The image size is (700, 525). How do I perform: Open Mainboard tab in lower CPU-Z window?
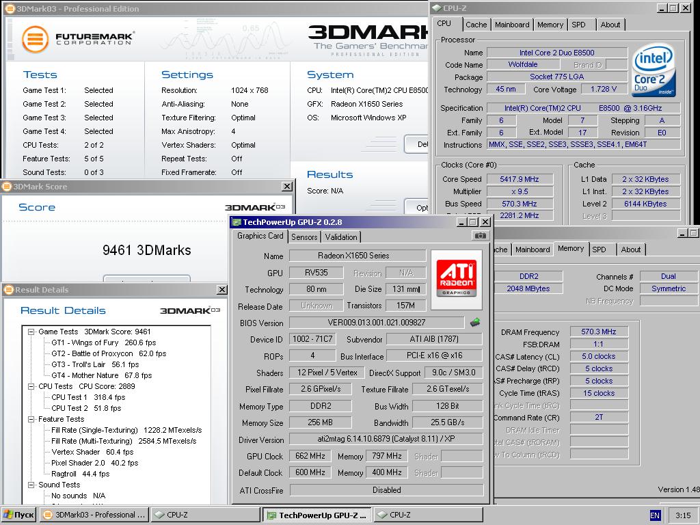coord(533,250)
